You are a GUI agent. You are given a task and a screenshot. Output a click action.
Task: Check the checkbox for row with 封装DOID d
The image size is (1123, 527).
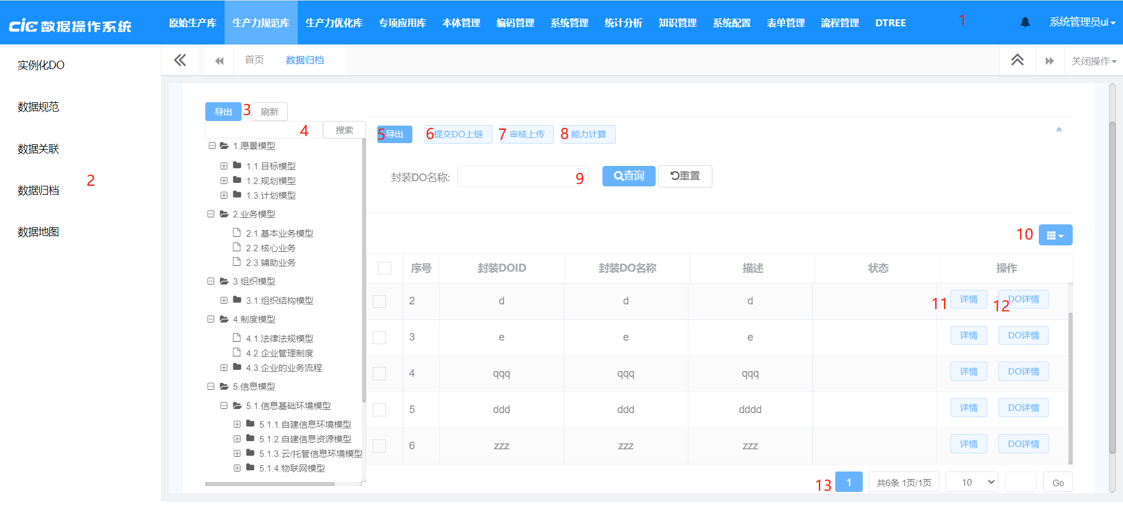point(379,301)
